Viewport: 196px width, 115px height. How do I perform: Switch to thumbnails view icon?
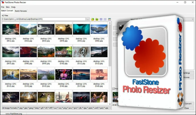pyautogui.click(x=110, y=19)
